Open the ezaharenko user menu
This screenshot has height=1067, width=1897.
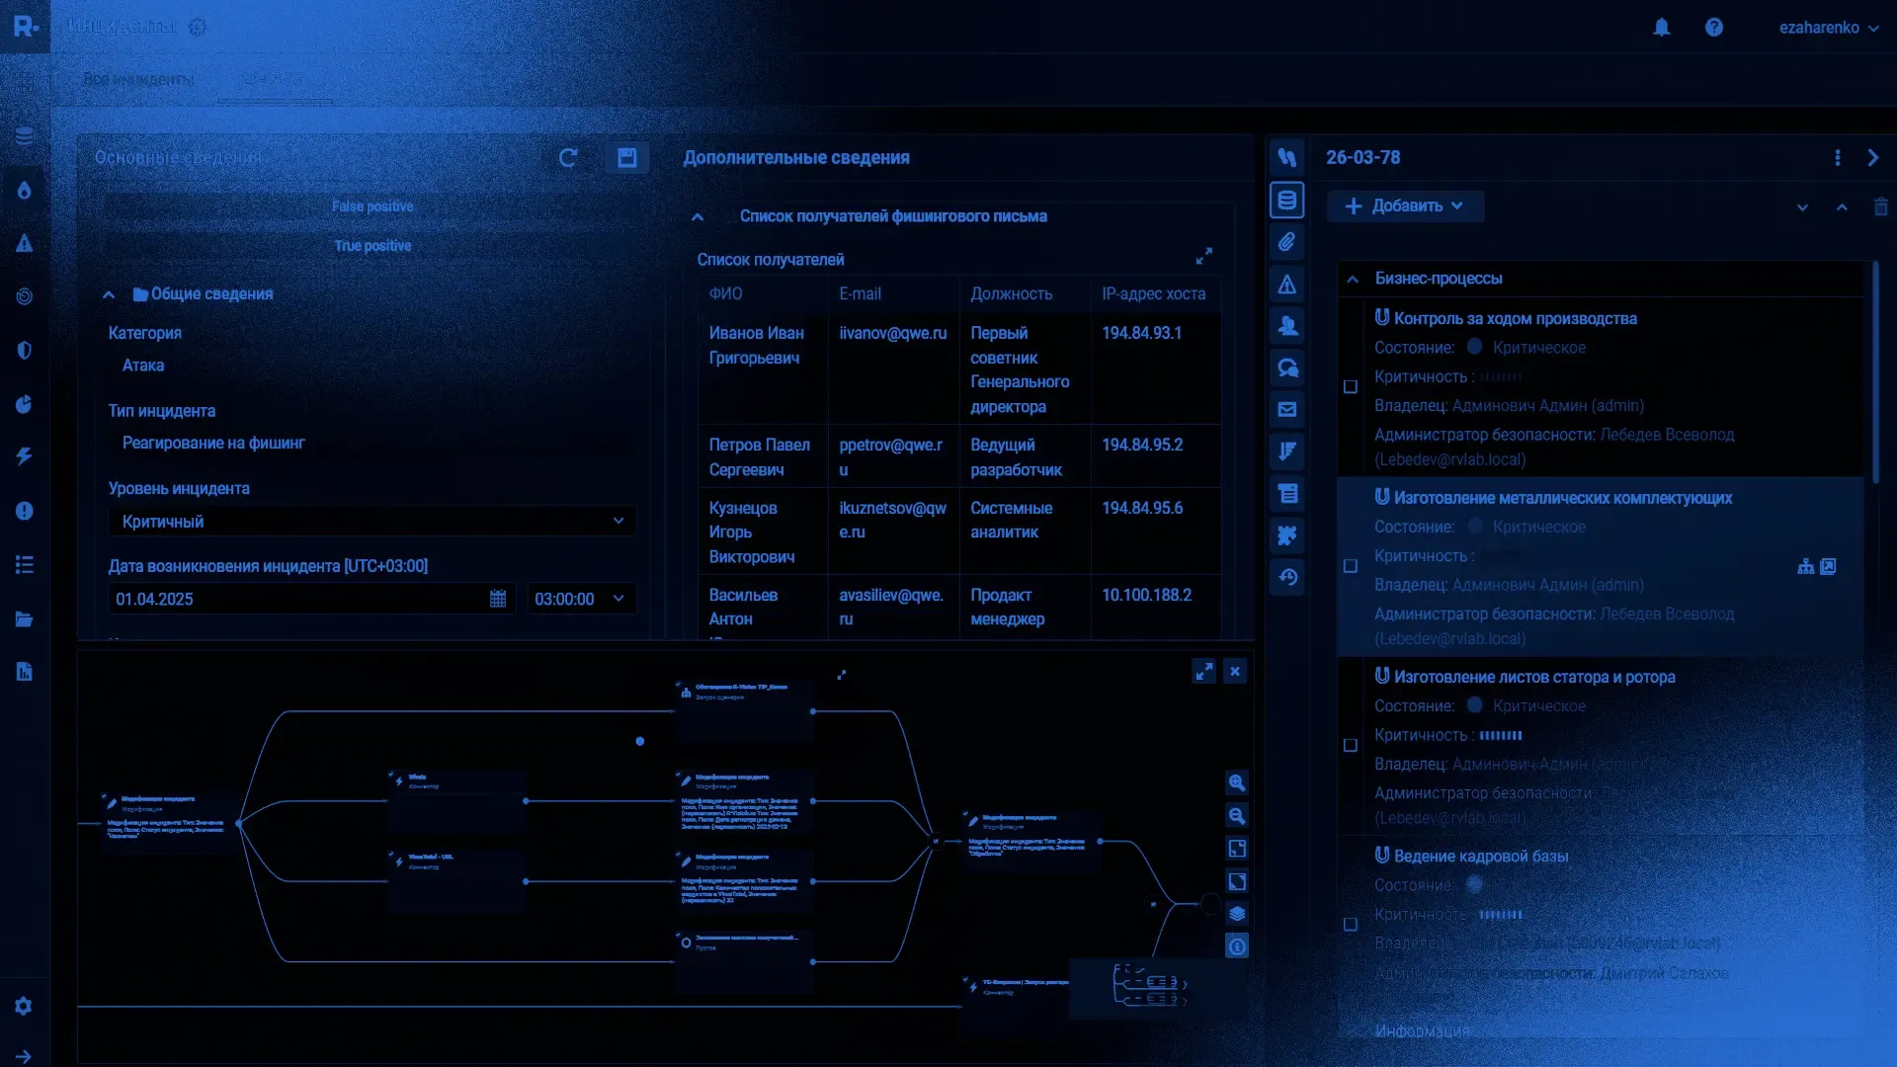(1828, 28)
